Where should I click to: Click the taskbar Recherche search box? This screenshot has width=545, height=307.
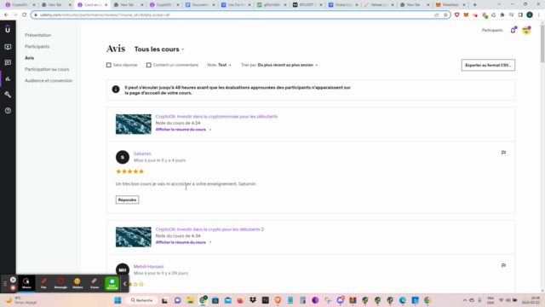pos(141,300)
